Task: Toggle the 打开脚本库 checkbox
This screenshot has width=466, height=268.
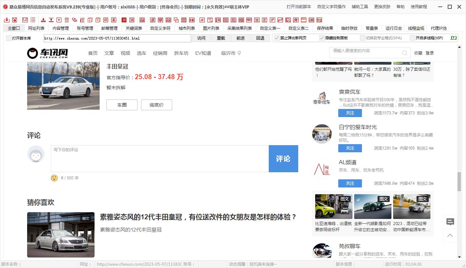Action: [x=9, y=38]
